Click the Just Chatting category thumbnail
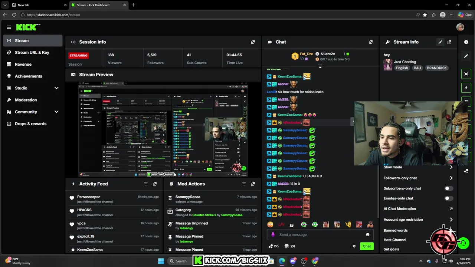This screenshot has height=267, width=475. [388, 65]
